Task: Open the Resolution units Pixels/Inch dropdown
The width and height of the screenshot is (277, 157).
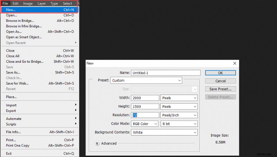Action: [x=179, y=115]
